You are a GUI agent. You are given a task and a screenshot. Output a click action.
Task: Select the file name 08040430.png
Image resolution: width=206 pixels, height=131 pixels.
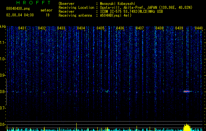(18, 9)
